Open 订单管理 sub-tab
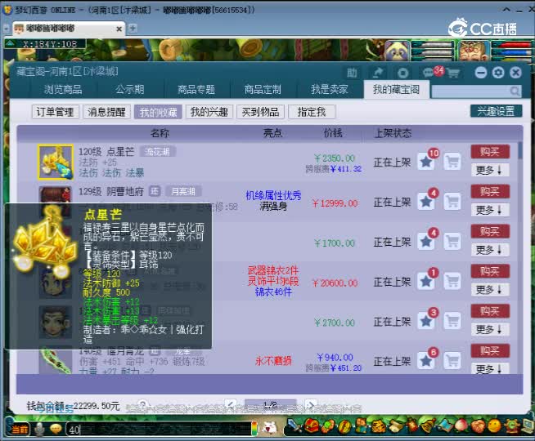This screenshot has height=441, width=535. point(56,112)
